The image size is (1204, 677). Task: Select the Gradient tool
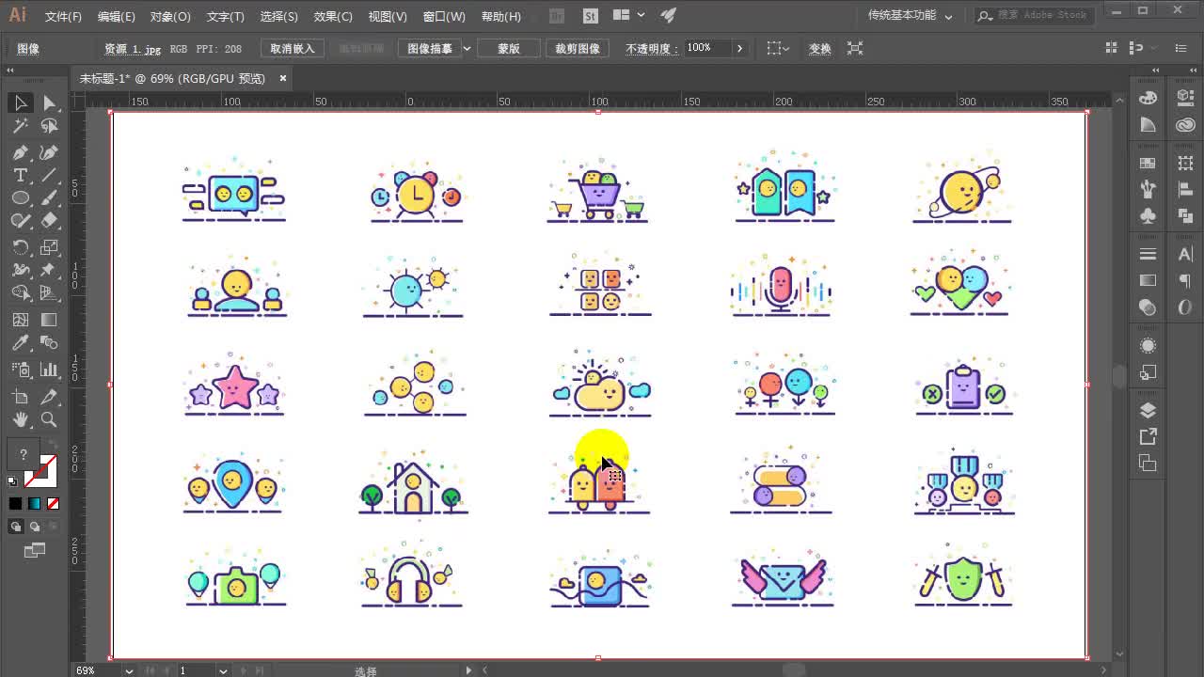point(49,320)
